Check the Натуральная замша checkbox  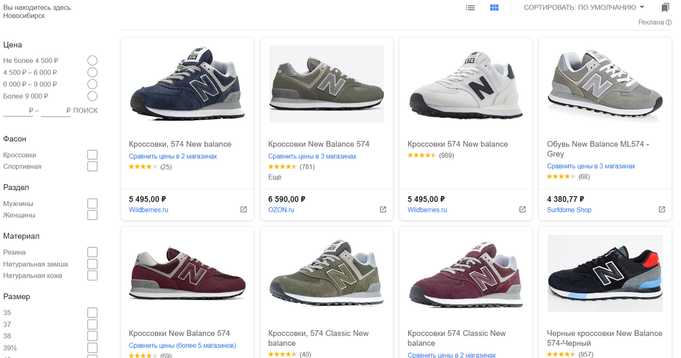click(93, 264)
